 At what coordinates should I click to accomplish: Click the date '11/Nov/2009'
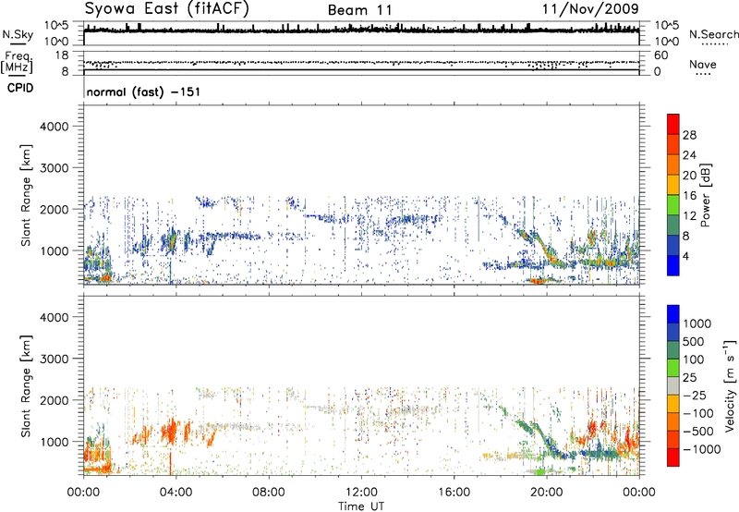click(x=590, y=8)
